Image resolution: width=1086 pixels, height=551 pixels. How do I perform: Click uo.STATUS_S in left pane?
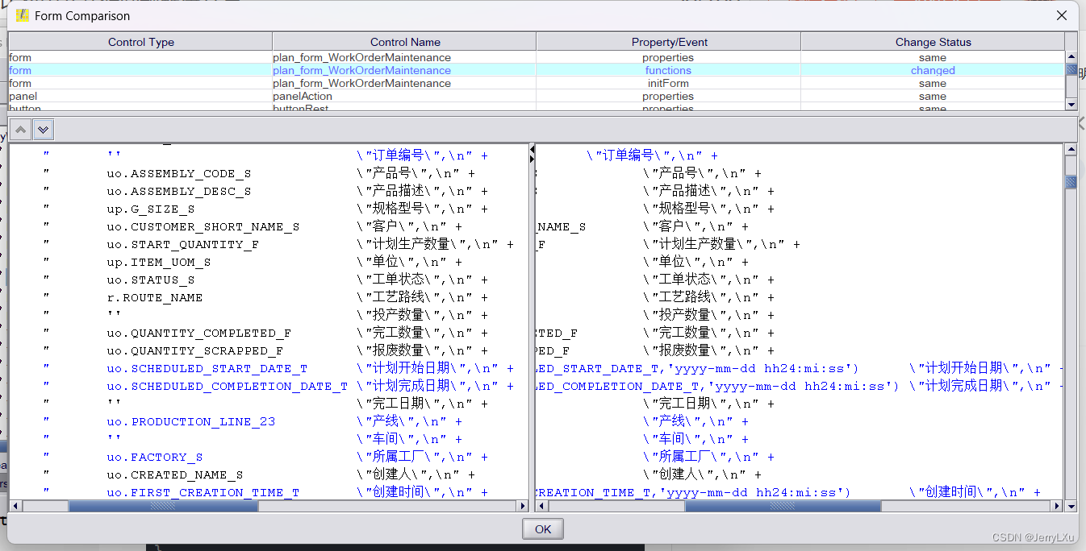click(151, 280)
